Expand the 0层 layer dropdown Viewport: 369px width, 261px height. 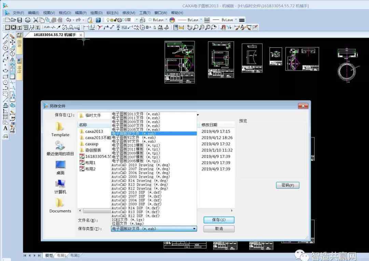tap(136, 20)
